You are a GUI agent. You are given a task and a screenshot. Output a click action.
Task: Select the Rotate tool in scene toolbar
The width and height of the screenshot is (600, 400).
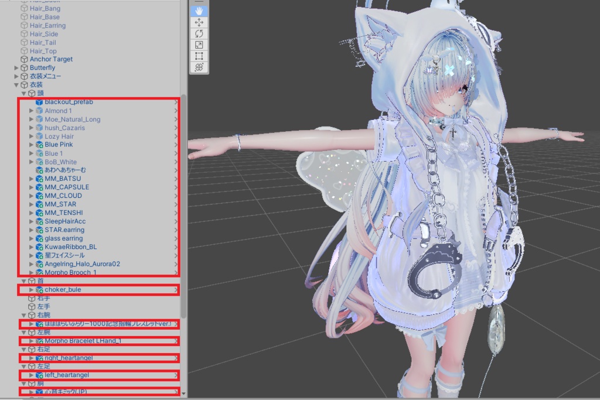point(199,33)
